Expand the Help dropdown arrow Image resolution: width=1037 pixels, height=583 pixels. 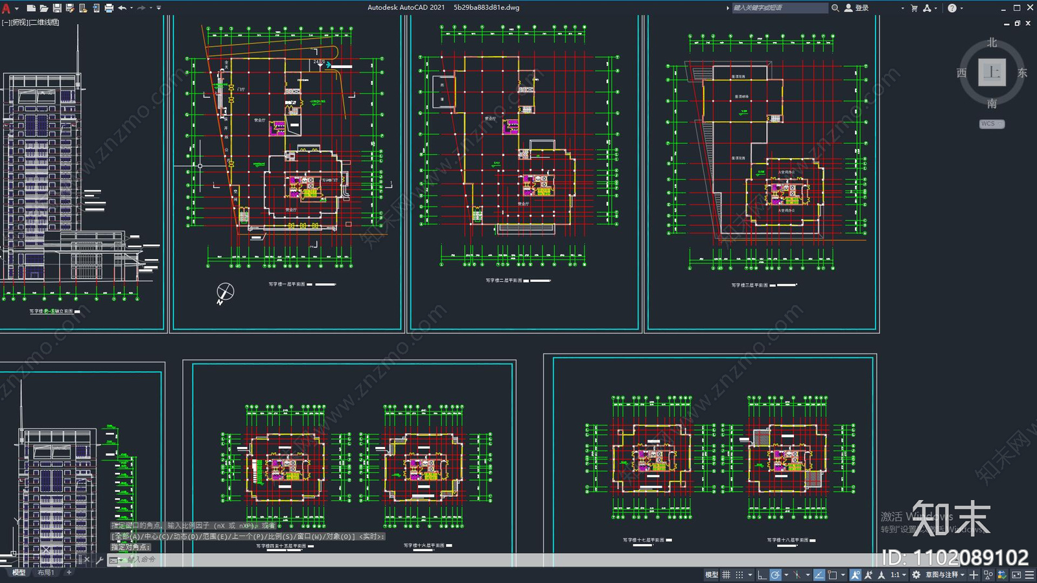[961, 8]
